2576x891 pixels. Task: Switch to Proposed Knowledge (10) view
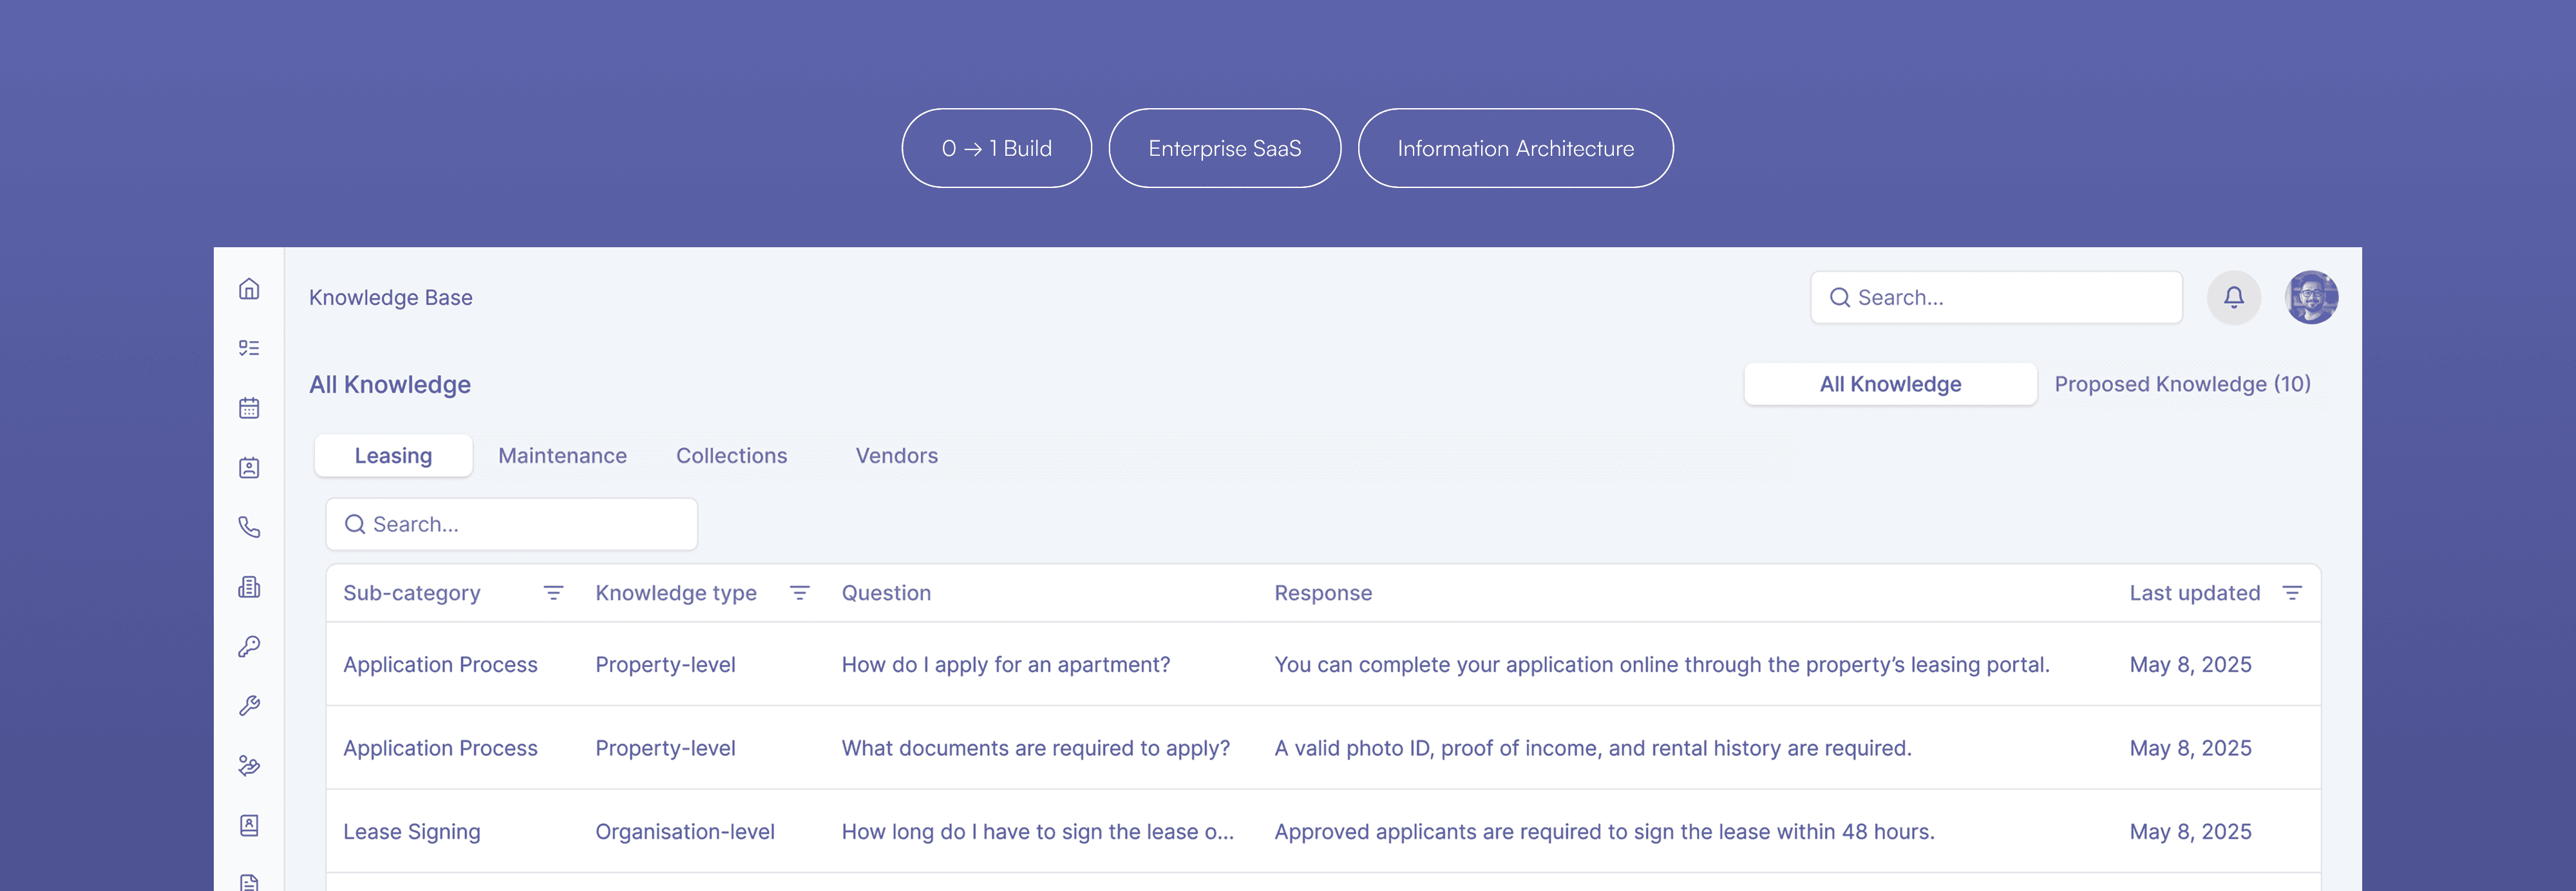coord(2181,384)
